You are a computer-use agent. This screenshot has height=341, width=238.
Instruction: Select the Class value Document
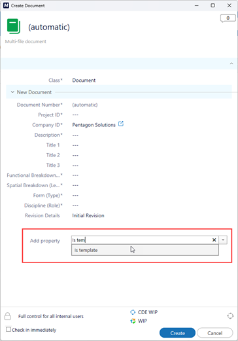[84, 81]
